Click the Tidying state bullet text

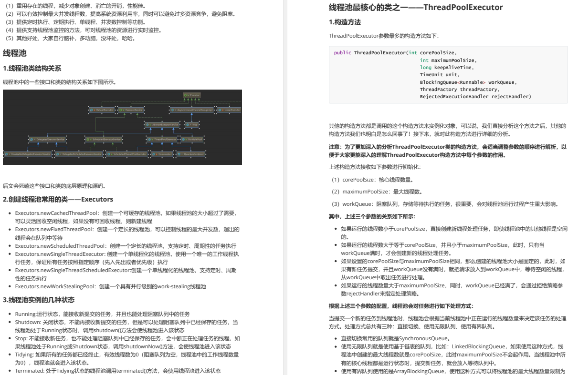coord(127,358)
